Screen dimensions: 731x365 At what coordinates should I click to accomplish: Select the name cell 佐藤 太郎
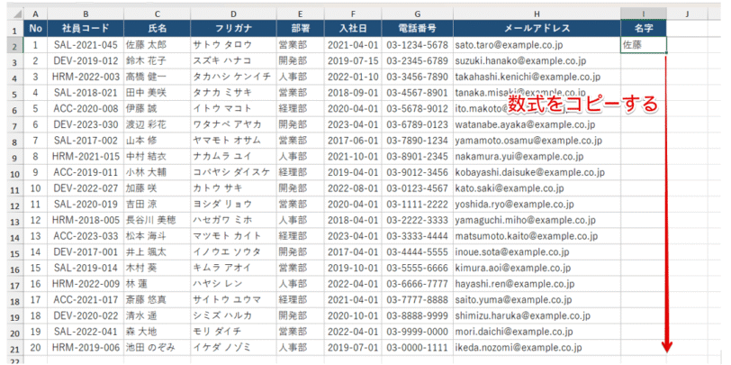158,45
